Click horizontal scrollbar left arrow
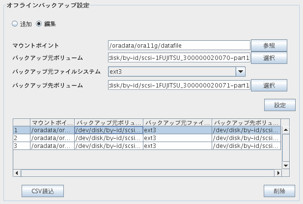 [17, 173]
